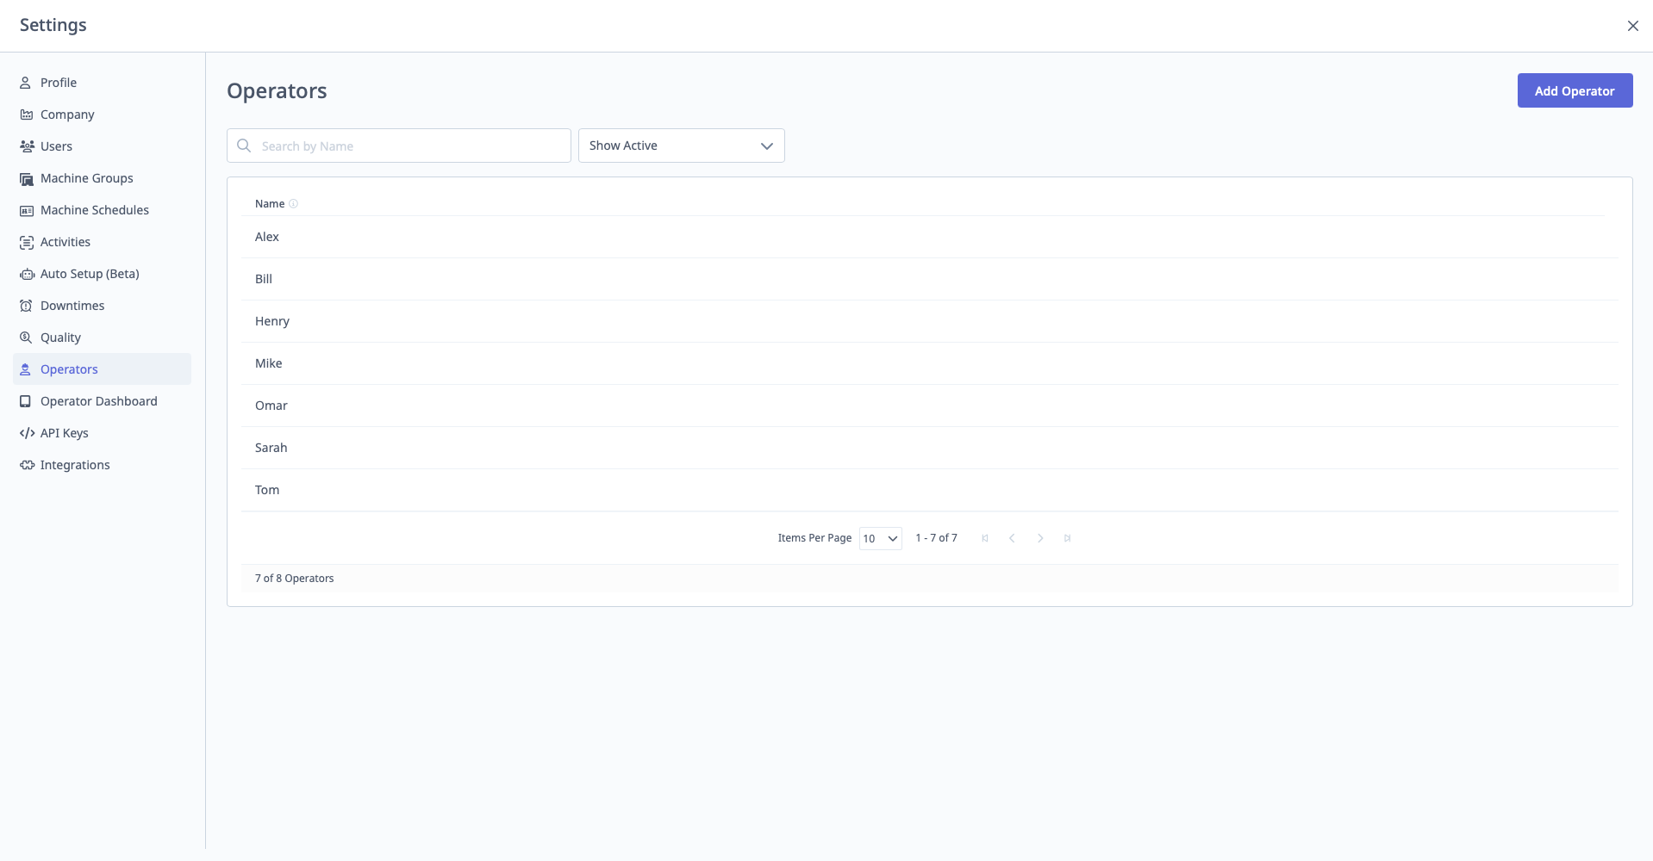Open the Users settings section
This screenshot has width=1653, height=861.
tap(56, 146)
